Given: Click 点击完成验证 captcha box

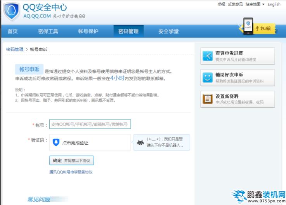Looking at the screenshot, I should 90,142.
